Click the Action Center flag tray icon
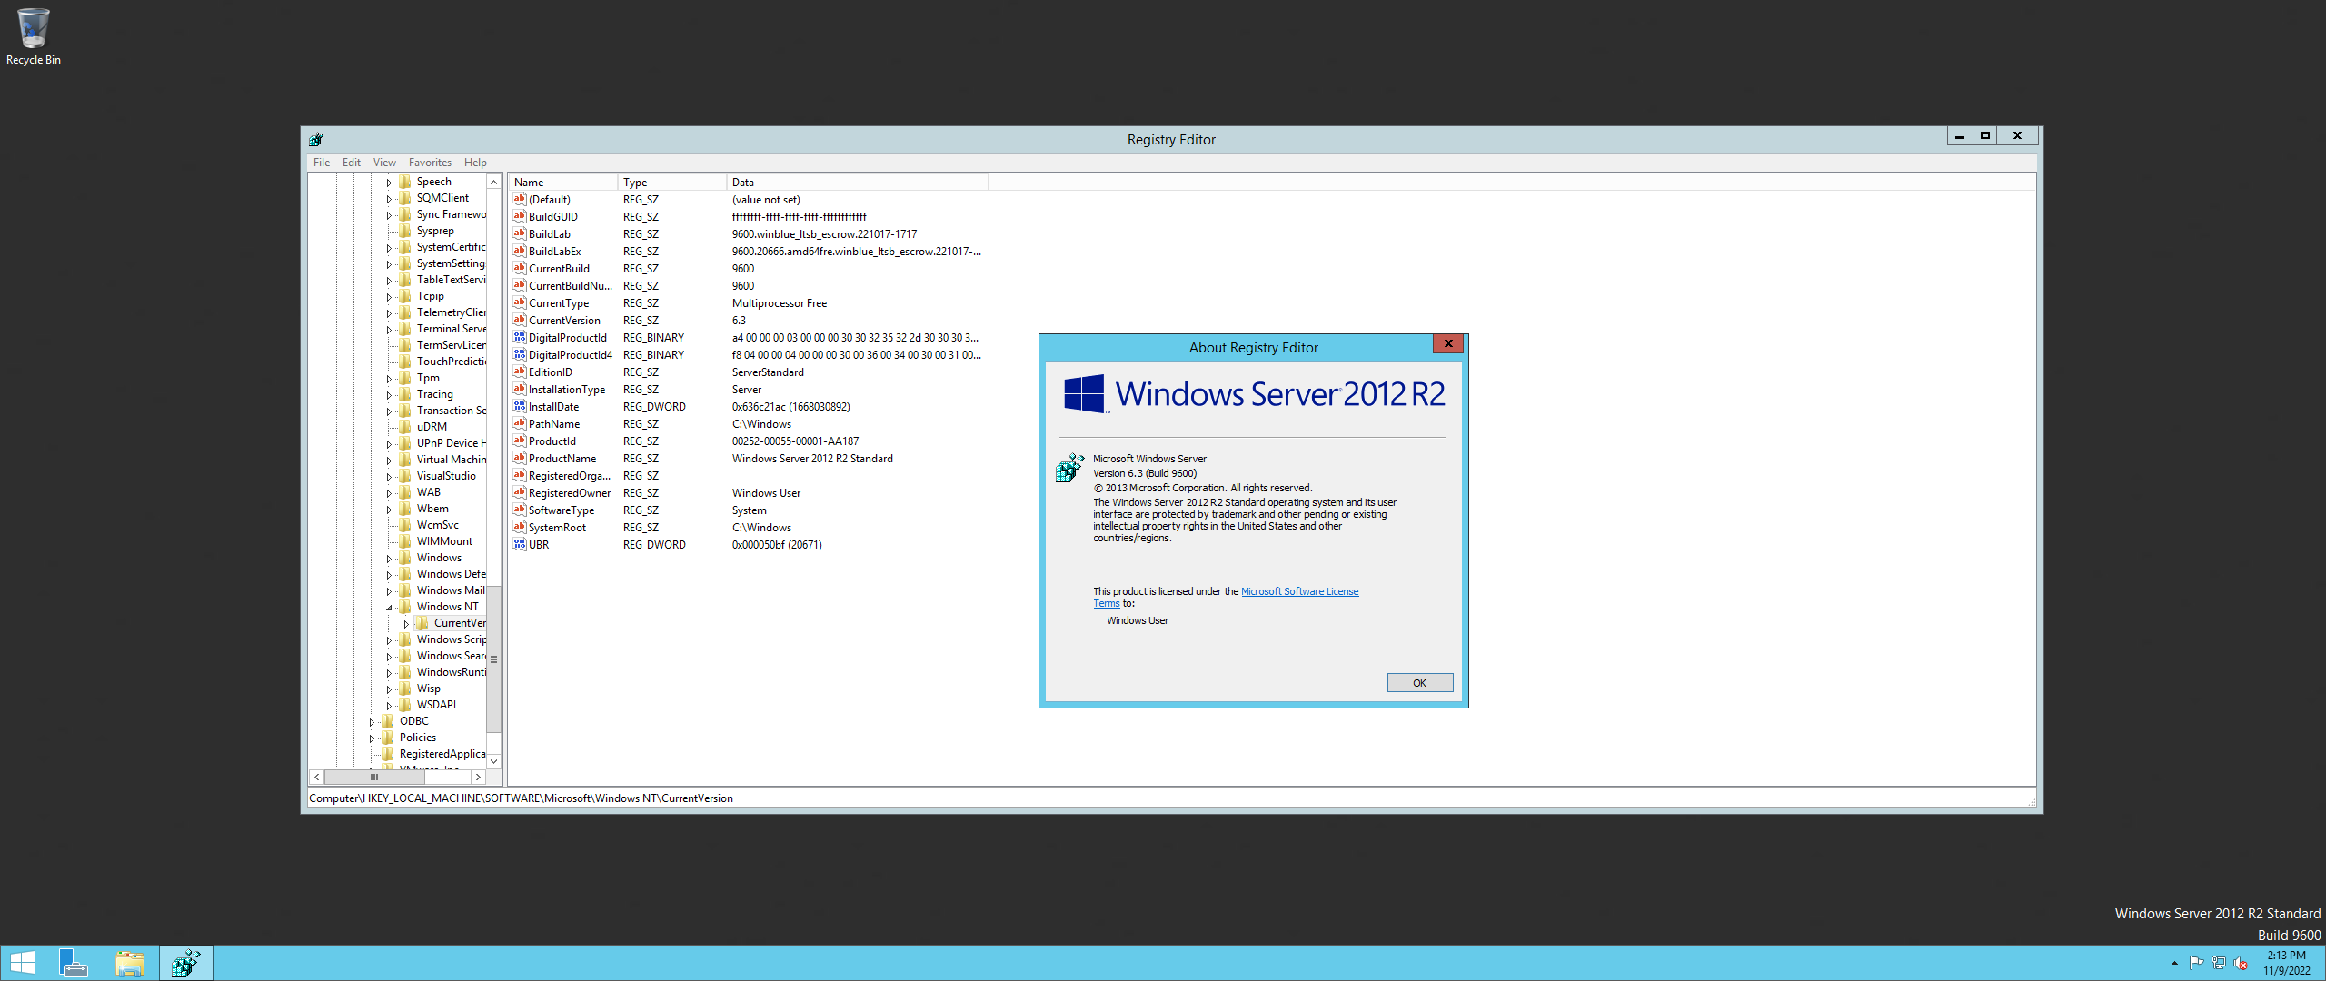This screenshot has height=981, width=2326. (x=2196, y=963)
